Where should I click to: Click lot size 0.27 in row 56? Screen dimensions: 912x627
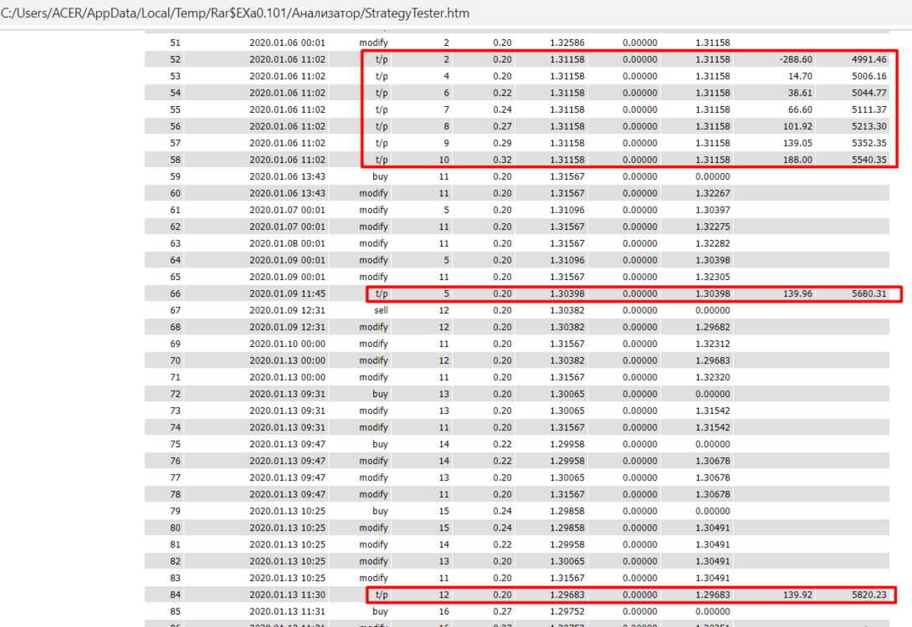pyautogui.click(x=503, y=126)
